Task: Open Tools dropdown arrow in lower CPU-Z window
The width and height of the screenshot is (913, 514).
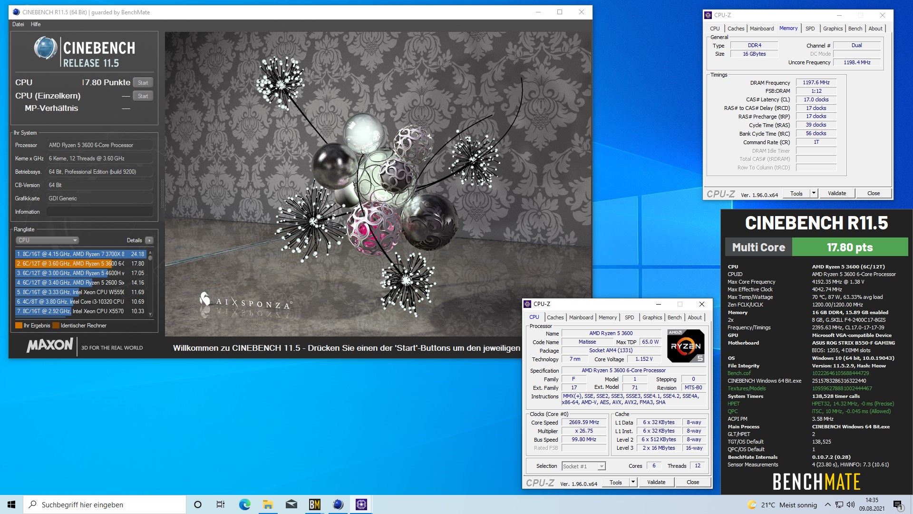Action: (633, 483)
